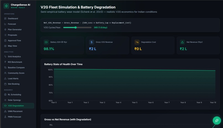Open the floating AI sparkle assistant button
223x128 pixels.
coord(217,120)
